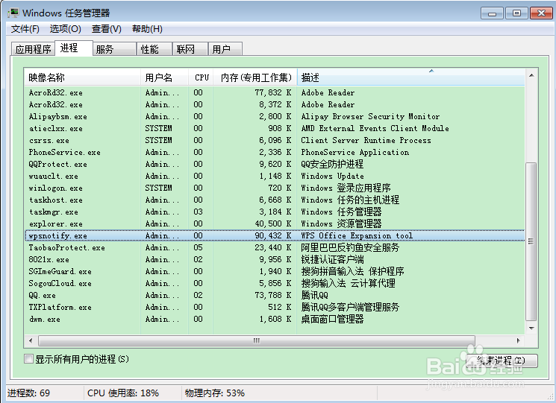The image size is (556, 403).
Task: Click the 40,500 K memory value
Action: [273, 223]
